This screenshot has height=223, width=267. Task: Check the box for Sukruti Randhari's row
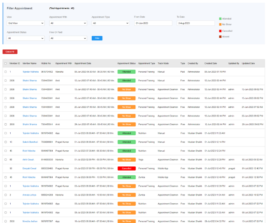6,141
